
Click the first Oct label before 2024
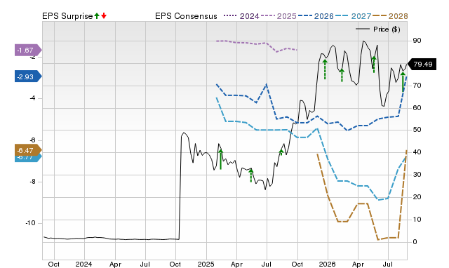coord(53,264)
